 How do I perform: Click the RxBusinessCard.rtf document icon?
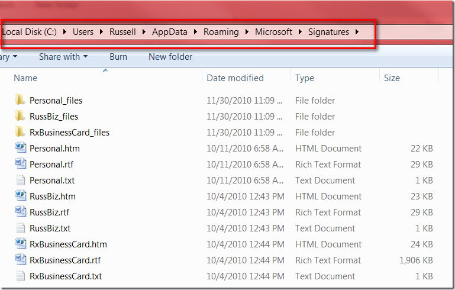click(20, 260)
